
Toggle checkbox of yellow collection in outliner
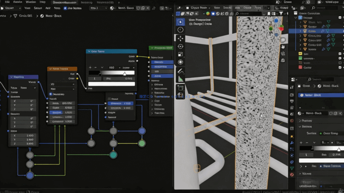click(340, 54)
